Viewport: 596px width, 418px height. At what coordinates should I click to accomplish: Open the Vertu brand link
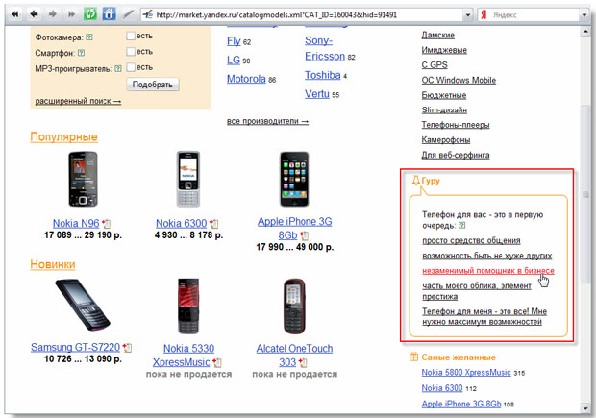pos(317,94)
